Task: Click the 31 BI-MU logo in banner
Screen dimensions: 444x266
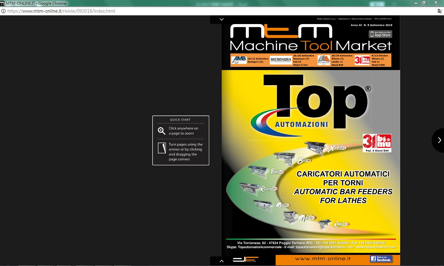Action: (x=362, y=60)
